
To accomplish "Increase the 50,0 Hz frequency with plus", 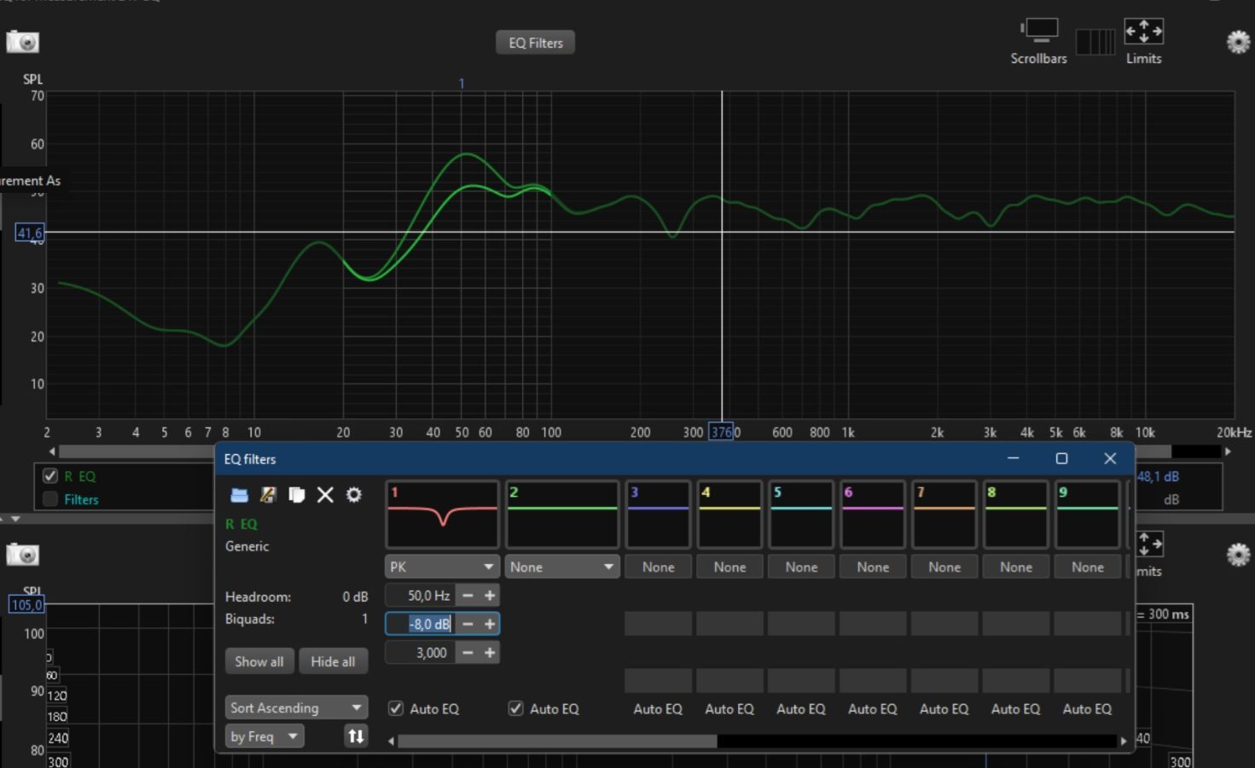I will tap(490, 596).
